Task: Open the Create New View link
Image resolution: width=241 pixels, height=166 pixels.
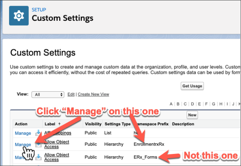Action: coord(93,94)
